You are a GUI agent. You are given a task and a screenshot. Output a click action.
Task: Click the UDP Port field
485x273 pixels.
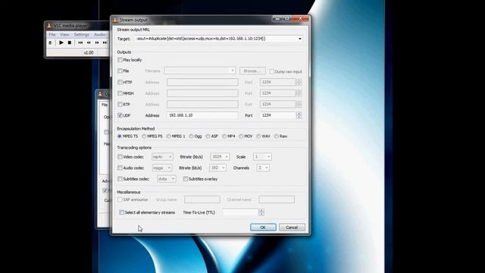click(278, 115)
